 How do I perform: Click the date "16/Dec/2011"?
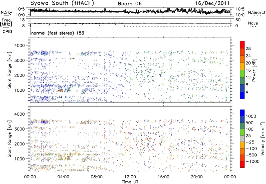point(212,3)
